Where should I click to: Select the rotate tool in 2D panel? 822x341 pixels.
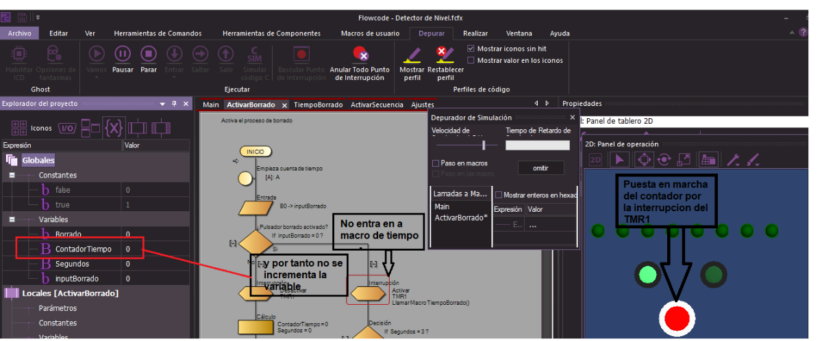click(x=663, y=159)
